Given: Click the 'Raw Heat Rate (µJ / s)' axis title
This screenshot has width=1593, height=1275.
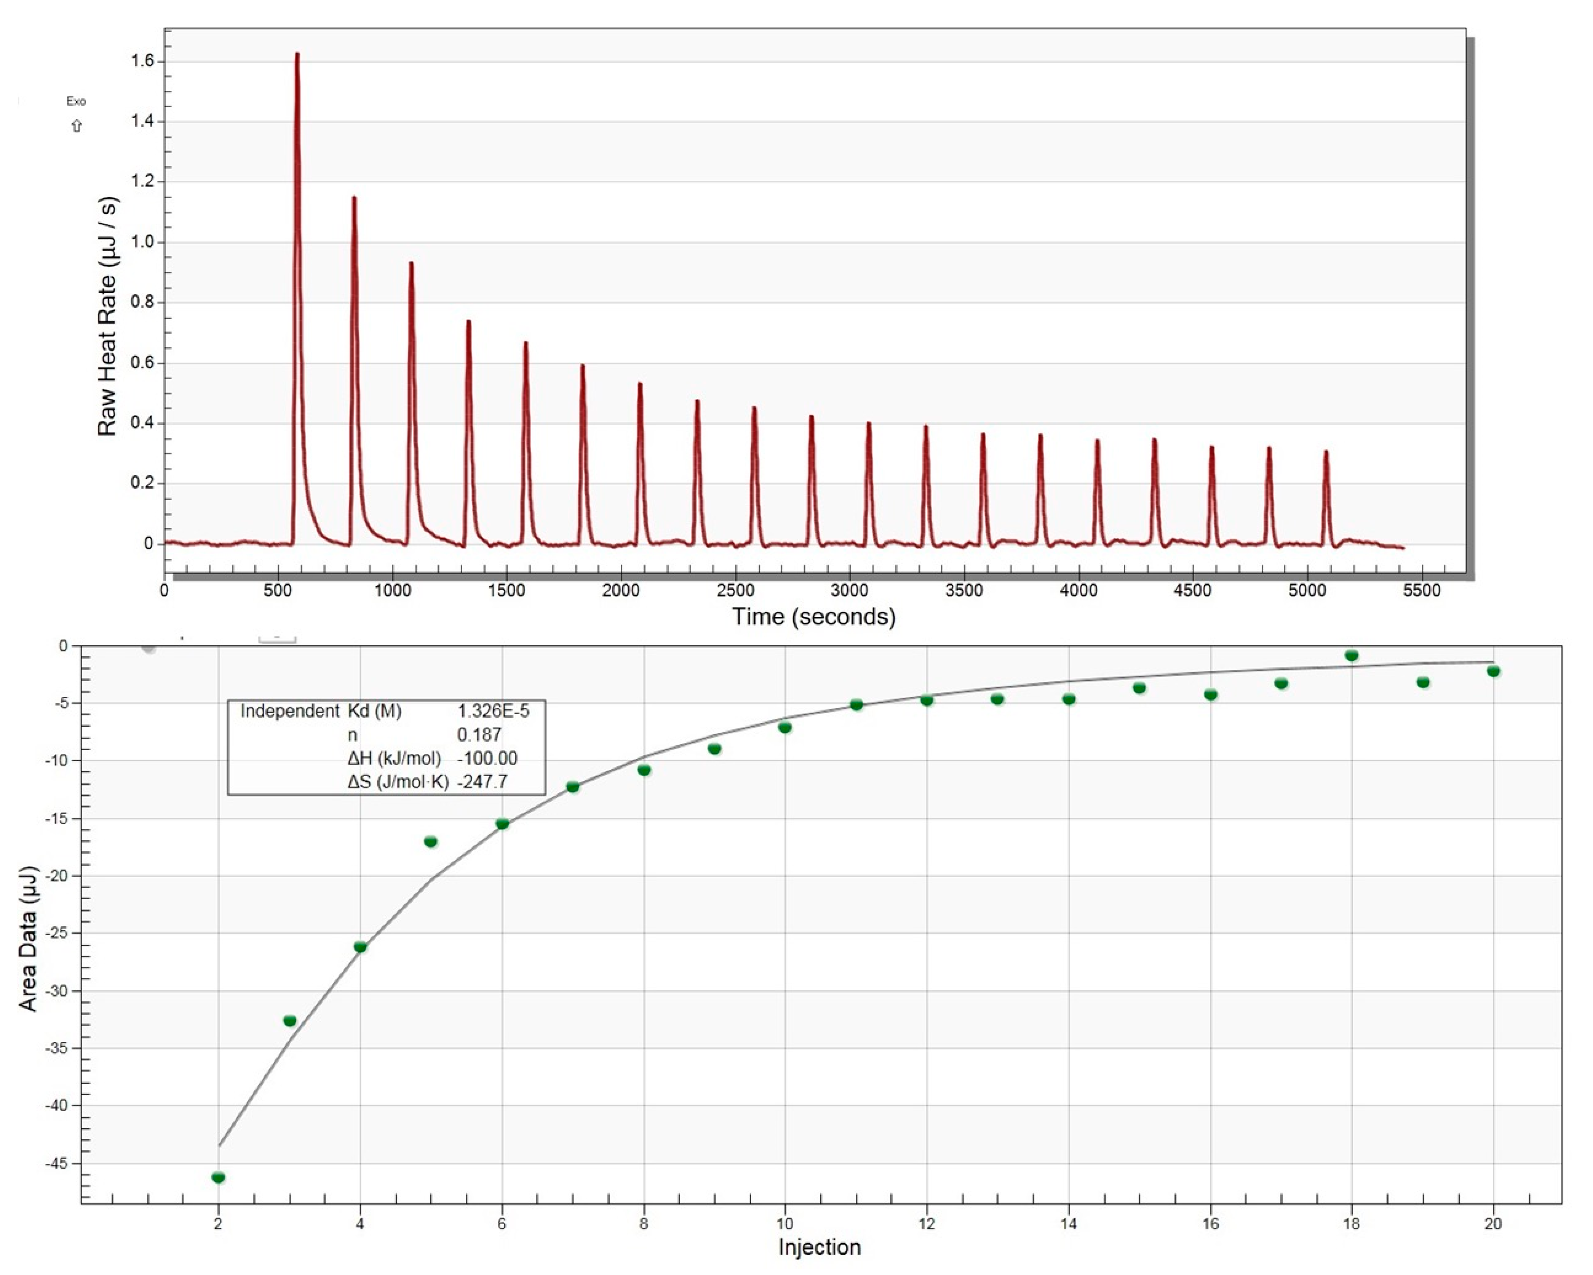Looking at the screenshot, I should (x=108, y=316).
